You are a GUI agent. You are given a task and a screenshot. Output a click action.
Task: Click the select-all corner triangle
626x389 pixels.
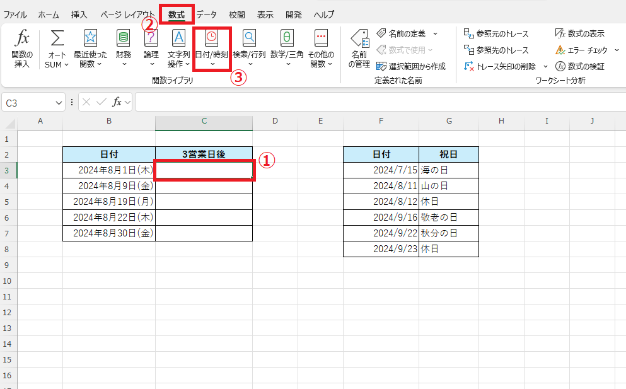pyautogui.click(x=9, y=123)
